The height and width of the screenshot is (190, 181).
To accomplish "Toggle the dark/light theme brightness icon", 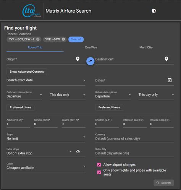I will 154,11.
